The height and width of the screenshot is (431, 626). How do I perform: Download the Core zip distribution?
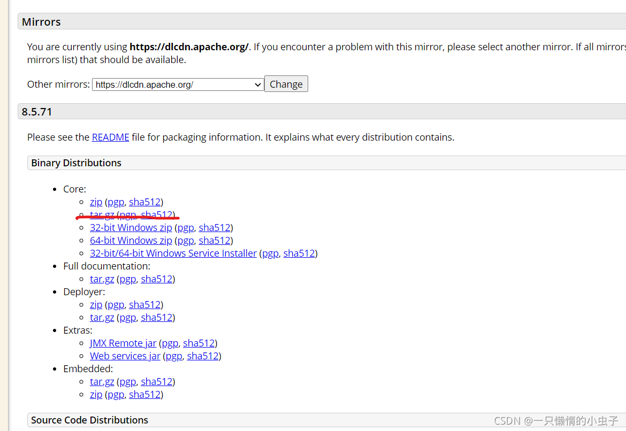(x=96, y=202)
